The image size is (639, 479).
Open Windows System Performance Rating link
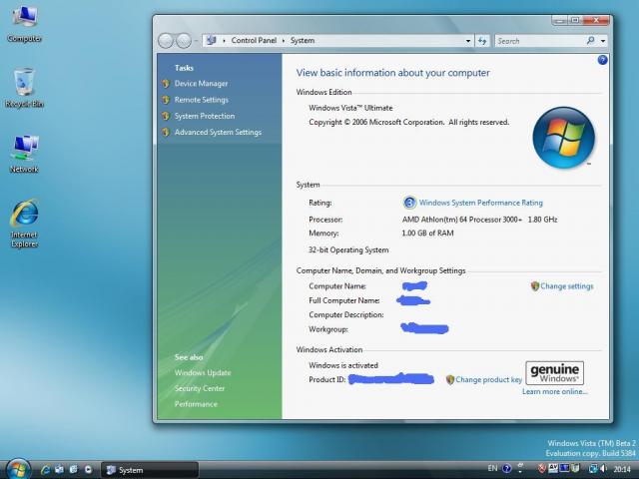tap(481, 203)
